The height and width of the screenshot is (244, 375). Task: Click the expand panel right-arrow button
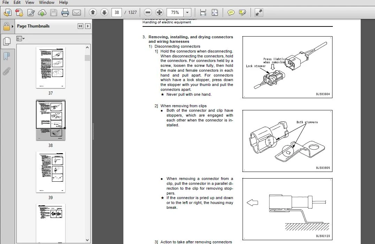click(x=88, y=26)
